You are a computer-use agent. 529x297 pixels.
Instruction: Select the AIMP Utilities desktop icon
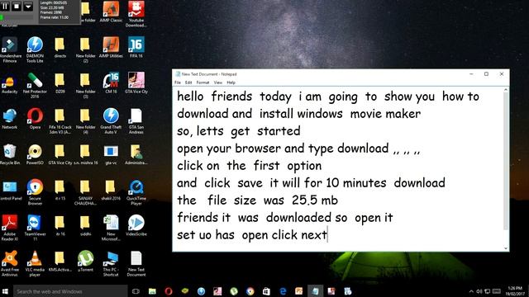[x=111, y=47]
